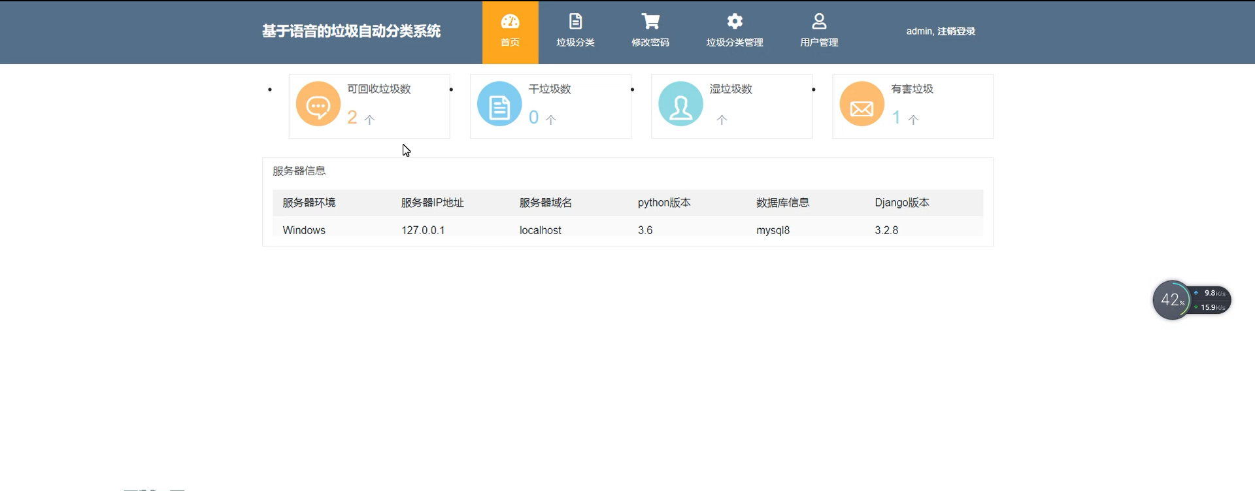Click the hazardous count value 1

click(896, 118)
